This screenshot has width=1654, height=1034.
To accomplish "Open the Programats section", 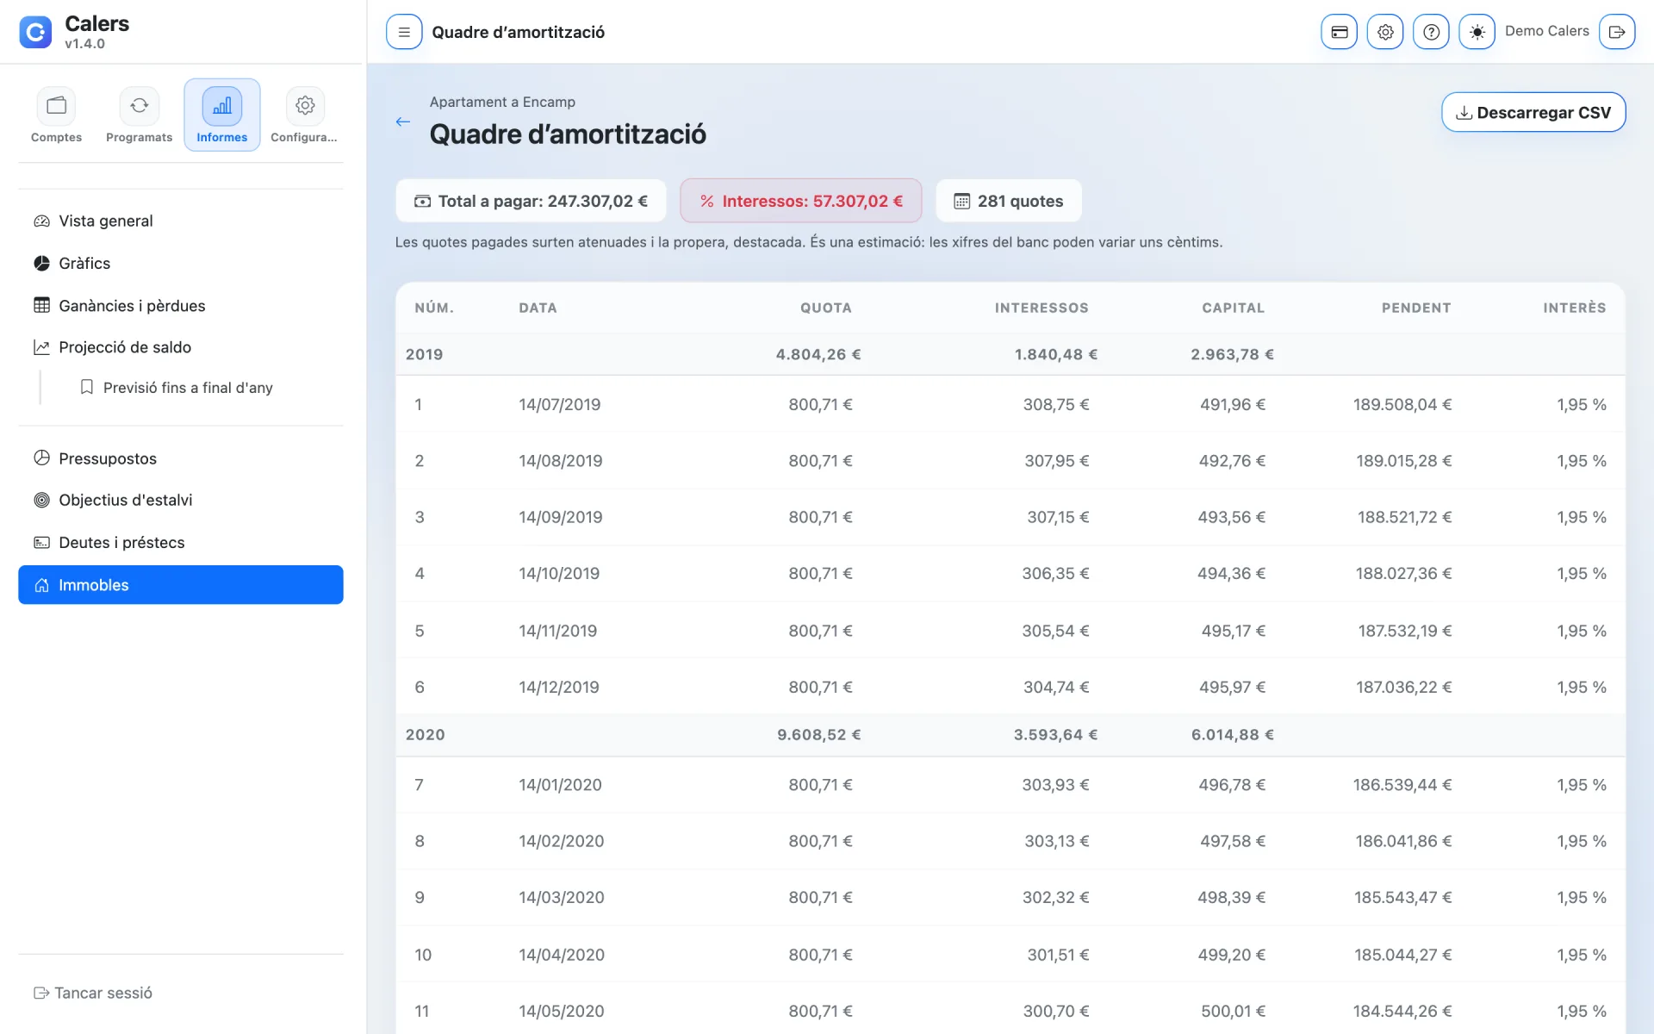I will coord(139,115).
